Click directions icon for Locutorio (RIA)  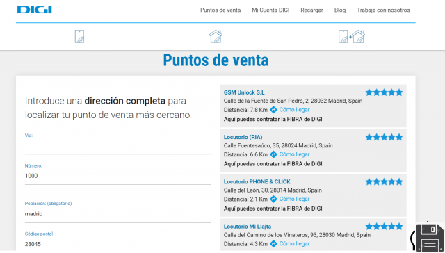pos(273,154)
